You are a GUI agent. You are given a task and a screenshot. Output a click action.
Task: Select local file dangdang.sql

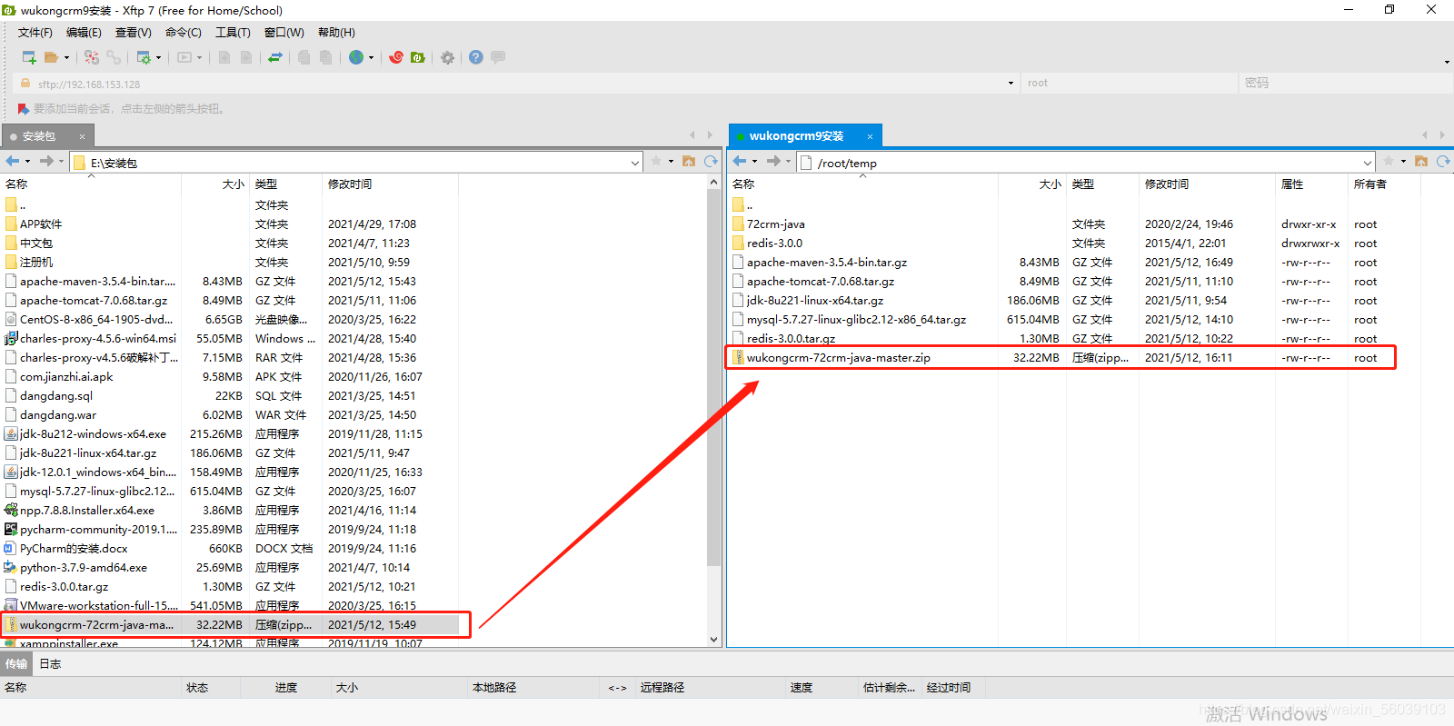point(56,396)
